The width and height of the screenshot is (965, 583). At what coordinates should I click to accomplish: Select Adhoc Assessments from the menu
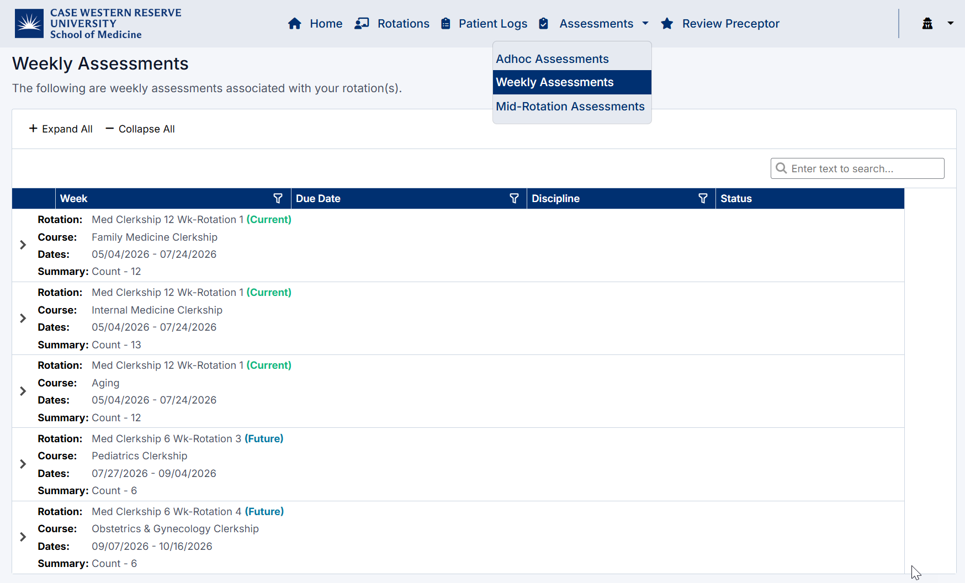pyautogui.click(x=552, y=59)
